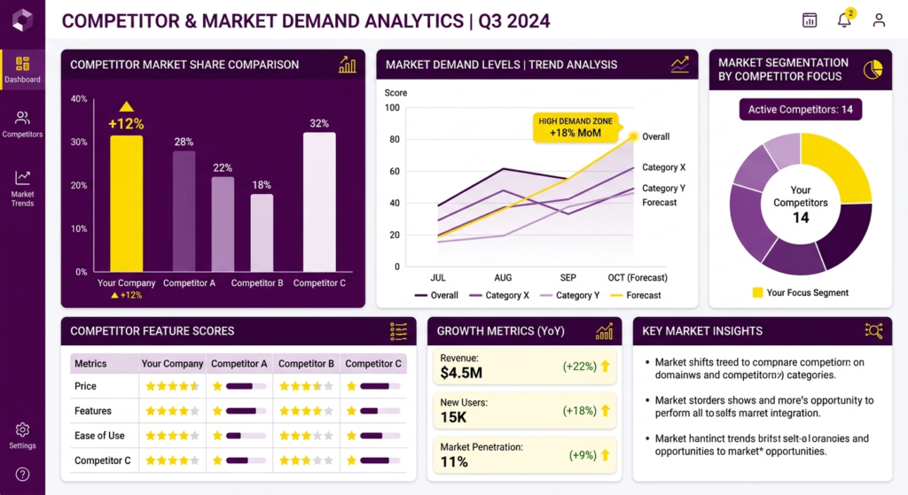Select the Competitor B 18% bar
Screen dimensions: 908x495
(262, 233)
